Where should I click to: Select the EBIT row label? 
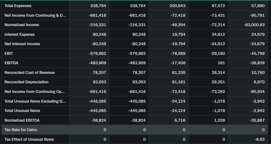9,53
